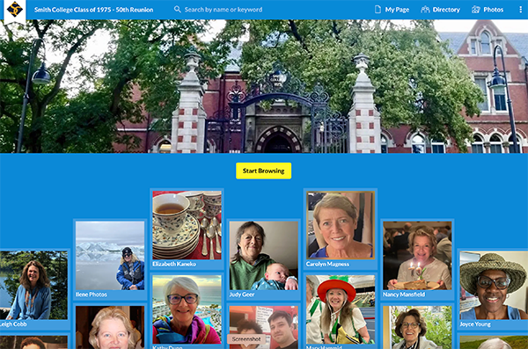Screen dimensions: 528x349
Task: Open the garden photo below Nancy Mansfield
Action: (x=417, y=327)
